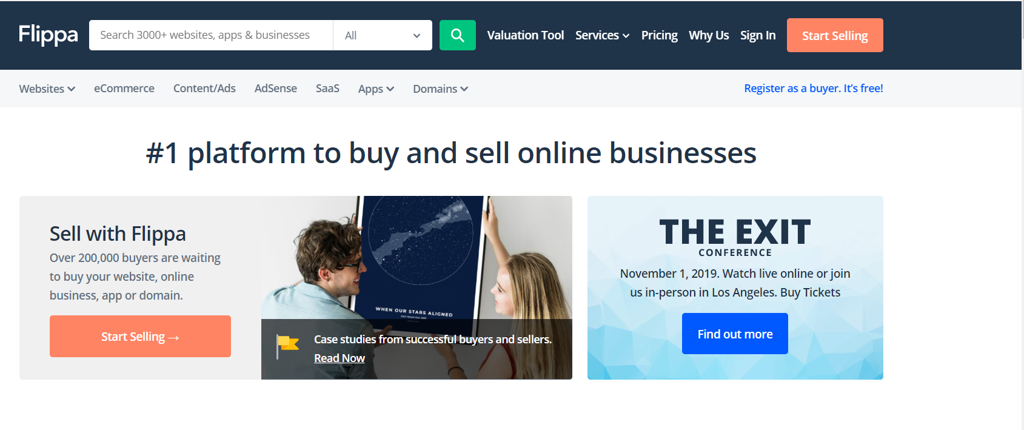Screen dimensions: 1024x430
Task: Click the yellow flag case studies icon
Action: coord(288,346)
